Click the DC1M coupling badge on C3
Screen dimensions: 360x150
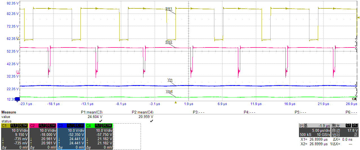[78, 125]
